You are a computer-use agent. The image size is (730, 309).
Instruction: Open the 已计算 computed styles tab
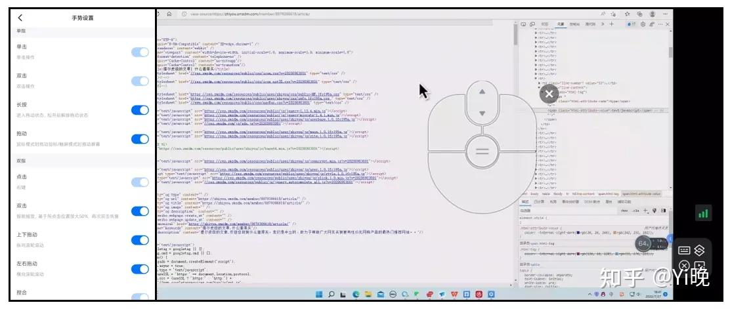tap(539, 202)
